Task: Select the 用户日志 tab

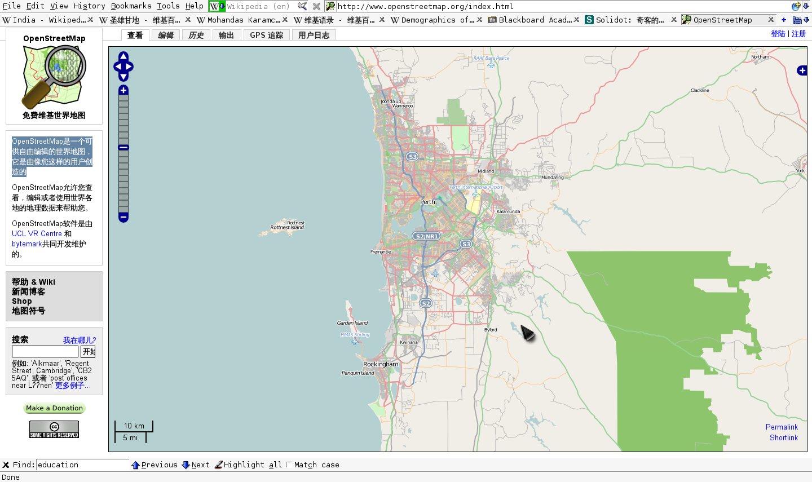Action: 314,35
